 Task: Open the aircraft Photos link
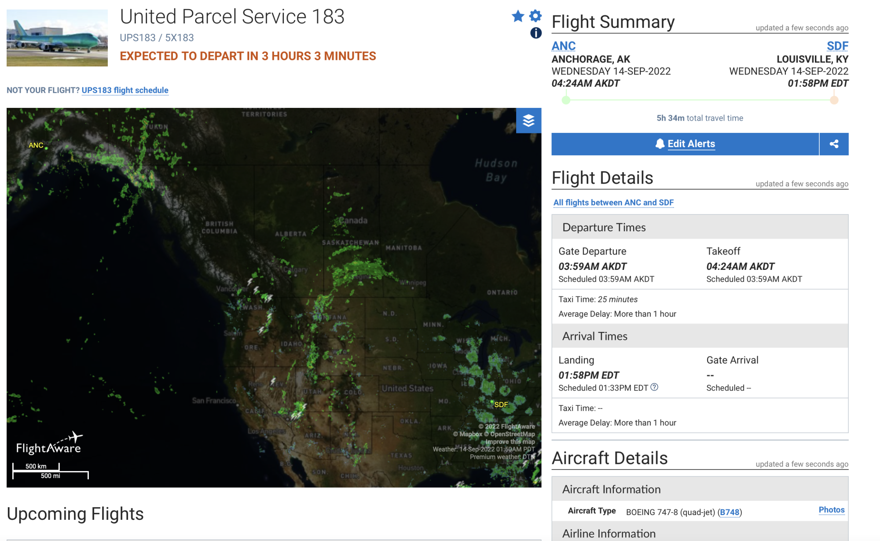tap(831, 510)
